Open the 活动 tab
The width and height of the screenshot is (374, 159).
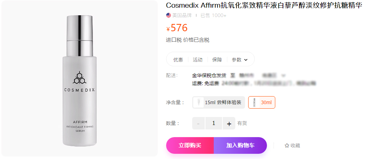click(197, 60)
